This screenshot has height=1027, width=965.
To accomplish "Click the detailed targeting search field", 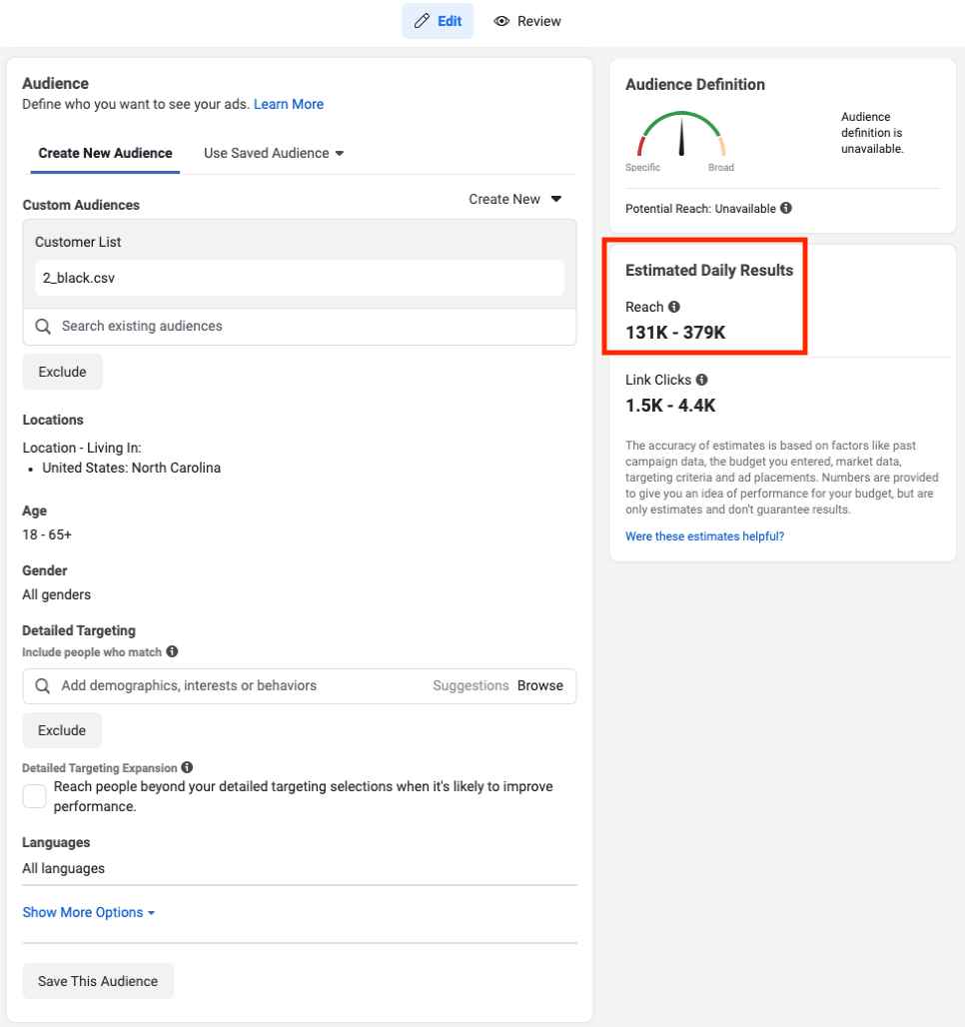I will pos(240,685).
